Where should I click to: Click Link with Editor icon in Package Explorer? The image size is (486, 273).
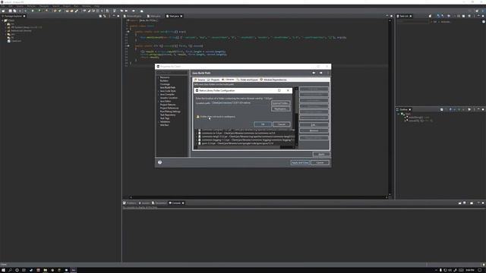tap(105, 16)
